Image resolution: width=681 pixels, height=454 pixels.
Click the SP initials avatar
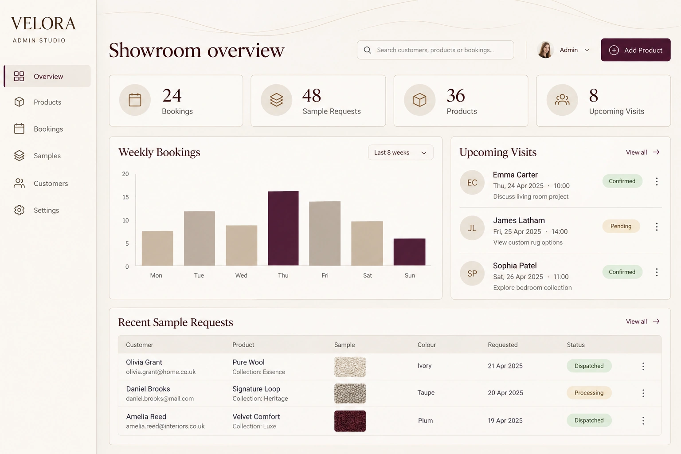[472, 274]
